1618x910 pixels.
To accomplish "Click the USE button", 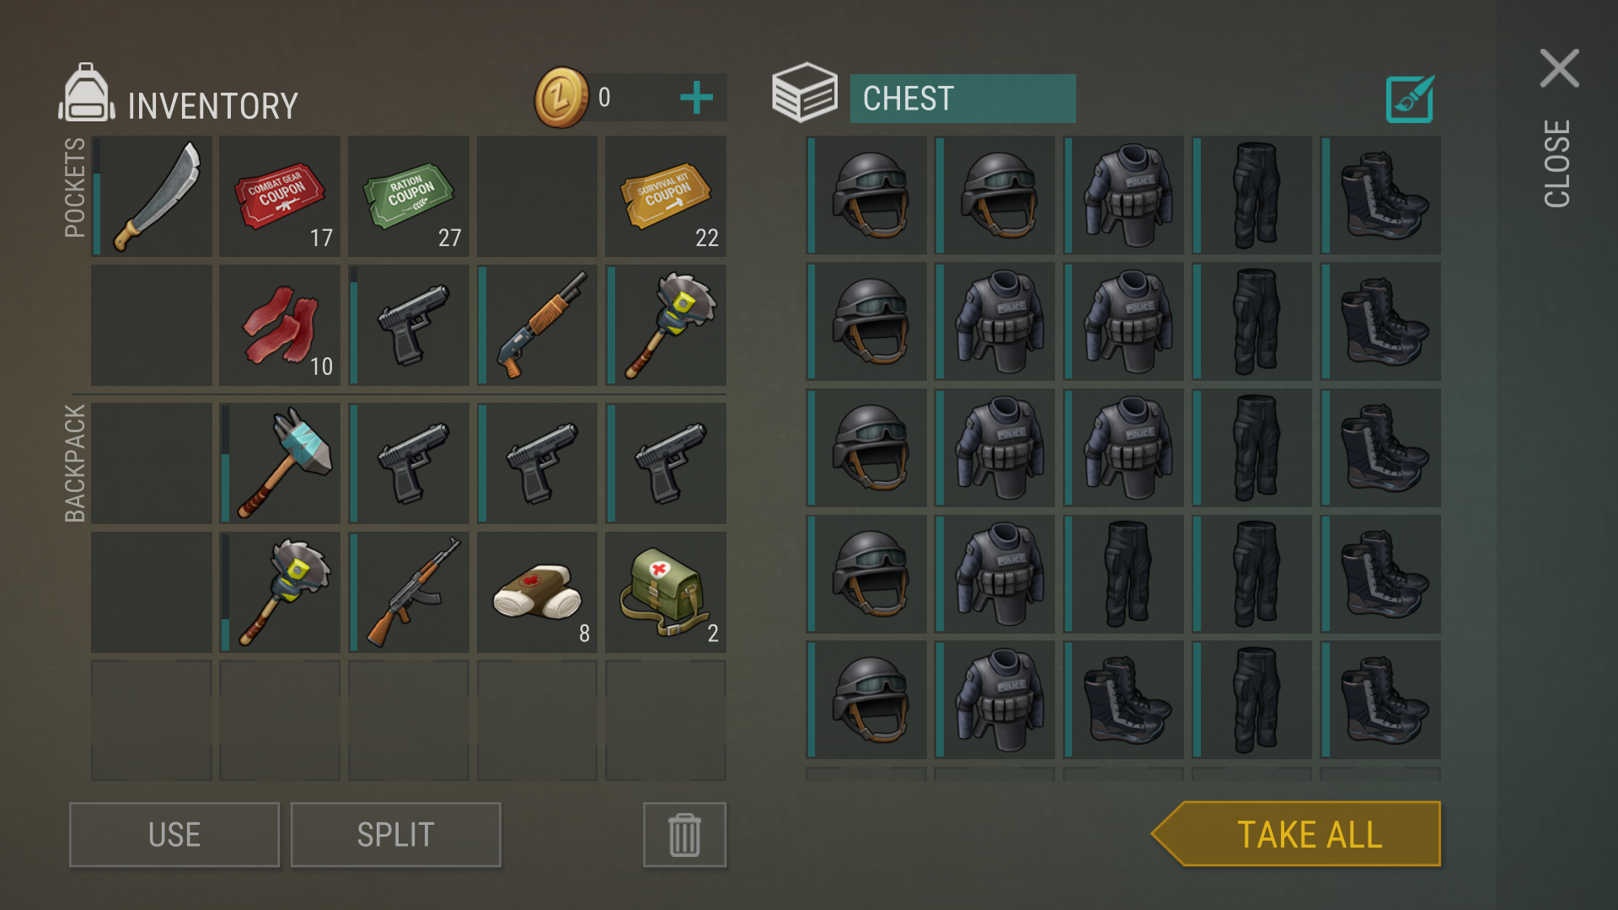I will (174, 835).
